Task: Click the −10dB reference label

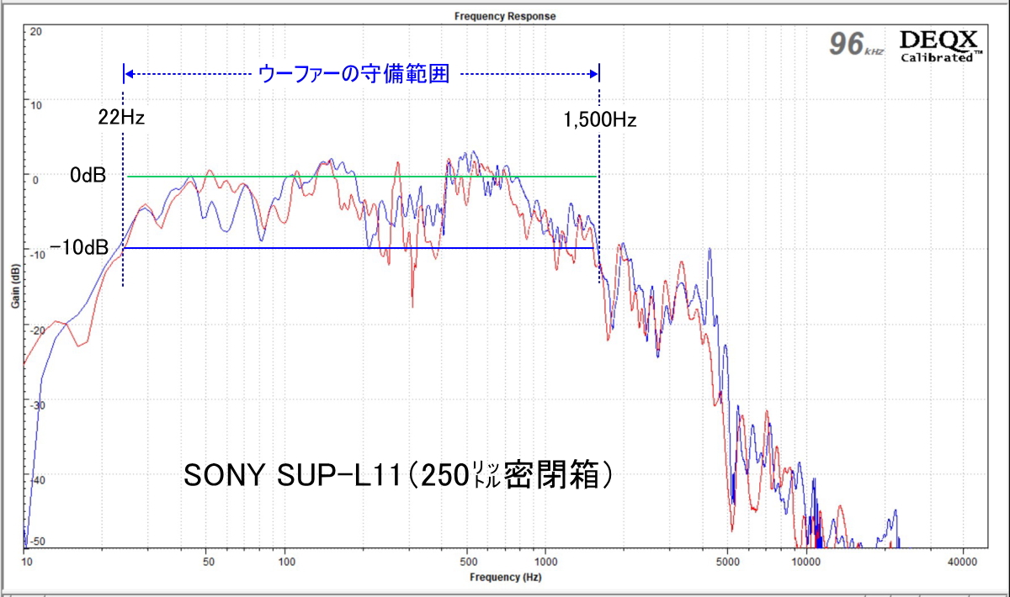Action: point(79,247)
